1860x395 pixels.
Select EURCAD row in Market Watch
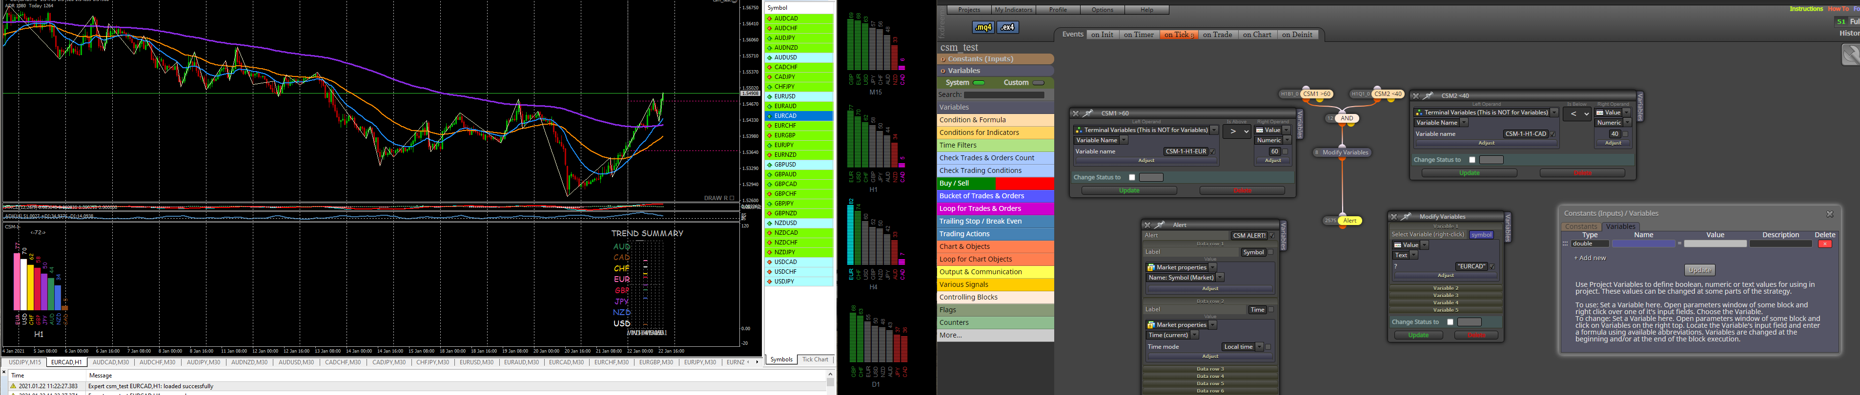pos(799,116)
